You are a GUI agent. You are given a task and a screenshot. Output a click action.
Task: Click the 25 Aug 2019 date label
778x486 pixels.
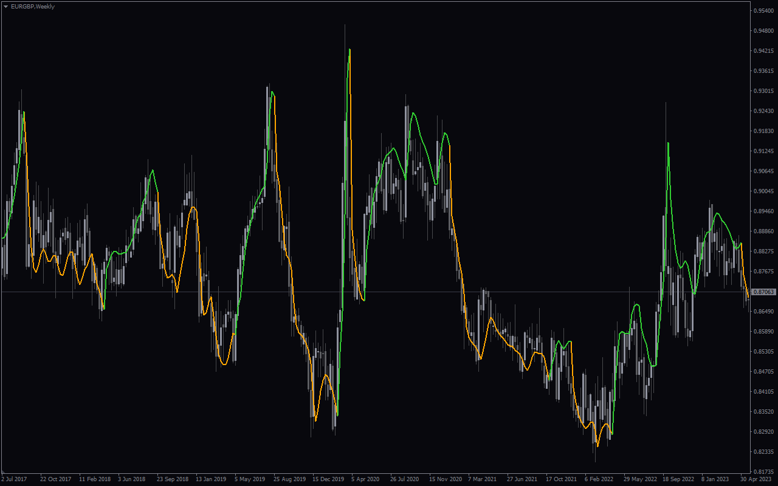[289, 479]
